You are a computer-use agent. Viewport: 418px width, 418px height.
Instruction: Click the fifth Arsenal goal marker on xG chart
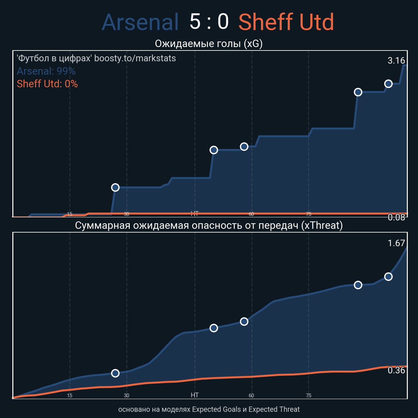click(x=388, y=84)
